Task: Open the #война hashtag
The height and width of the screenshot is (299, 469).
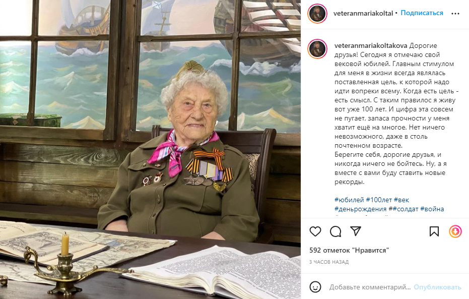Action: [432, 209]
